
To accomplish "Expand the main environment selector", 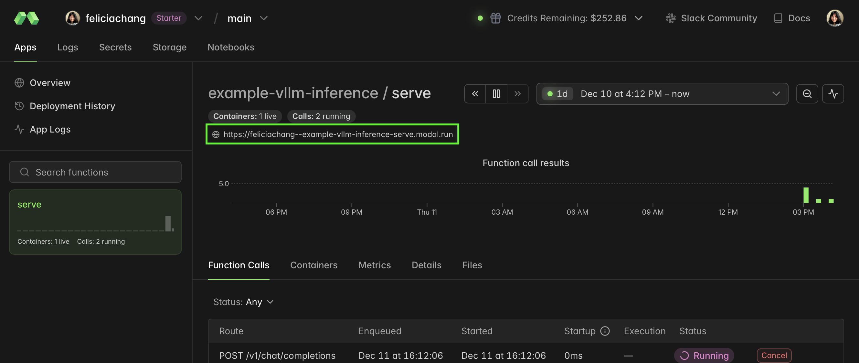I will (x=264, y=18).
